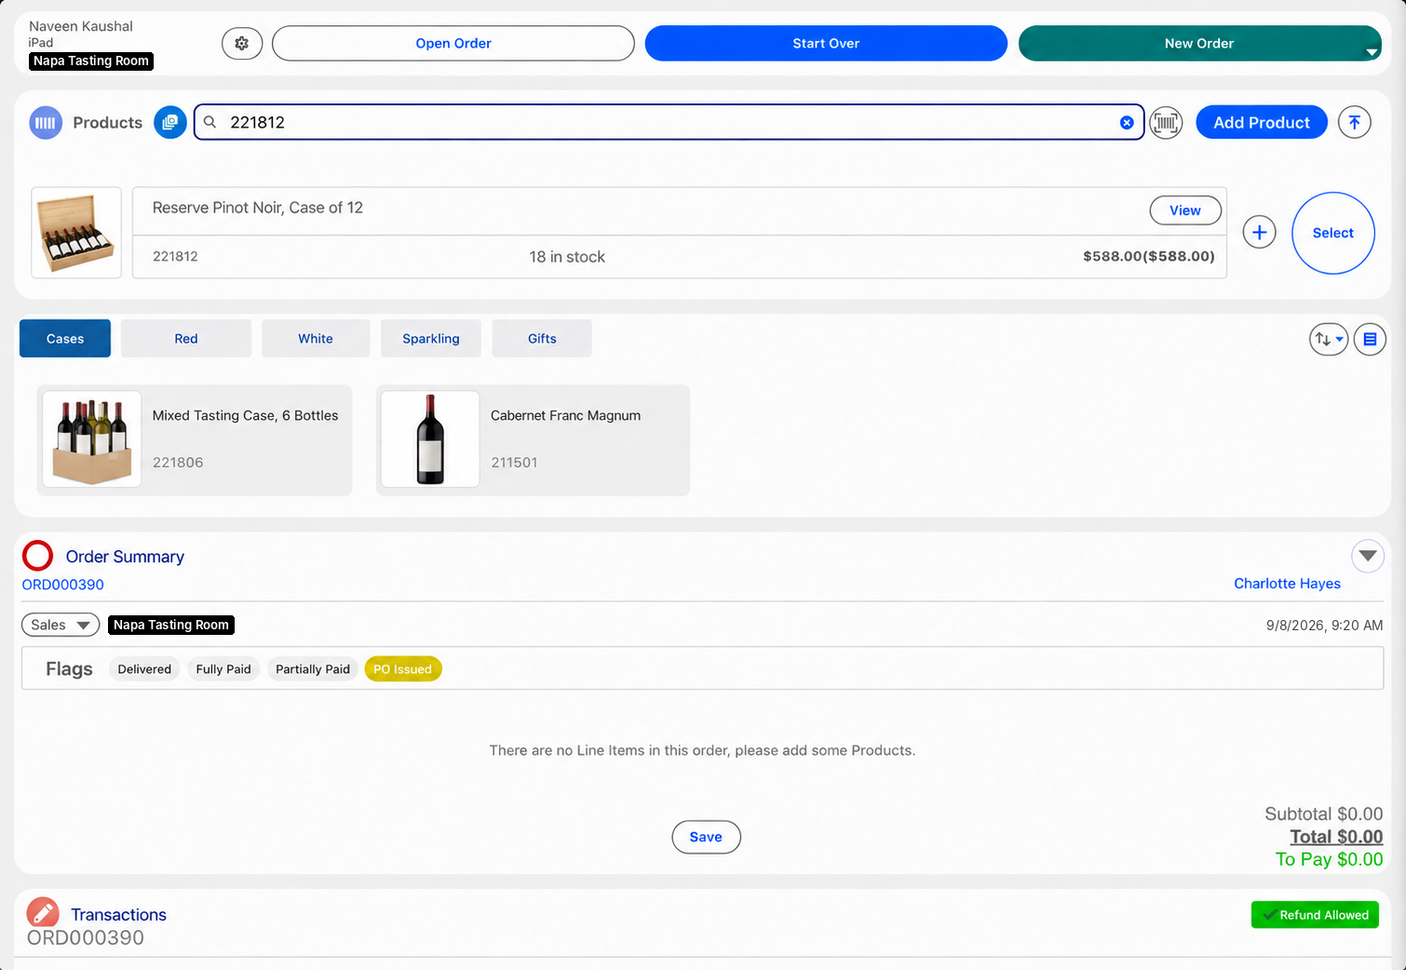Screen dimensions: 1406x970
Task: Click the Napa Tasting Room order tag
Action: (171, 625)
